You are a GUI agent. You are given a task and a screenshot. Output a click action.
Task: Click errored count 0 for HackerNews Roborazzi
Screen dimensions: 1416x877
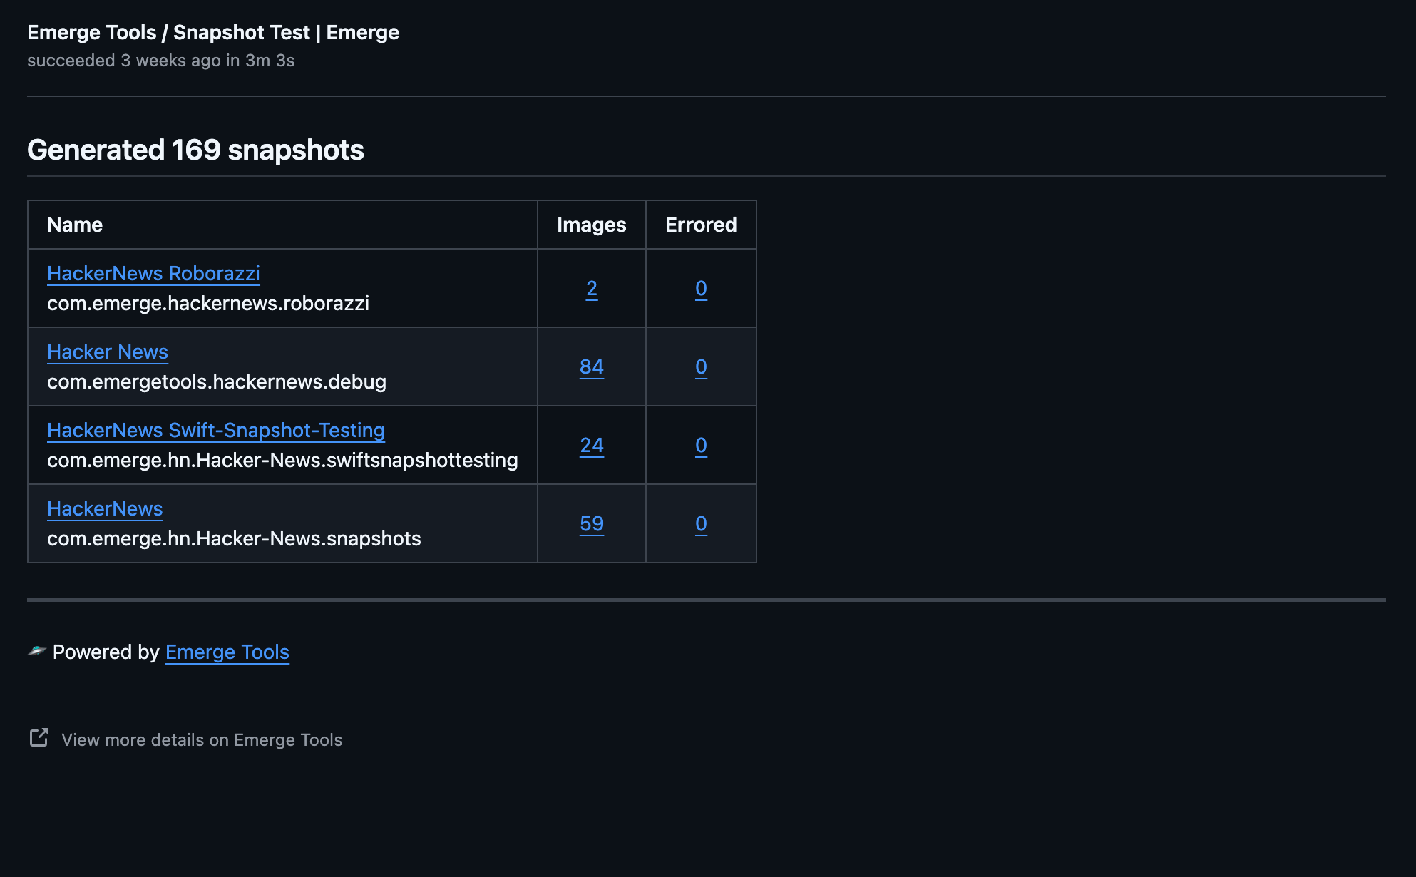pos(700,289)
